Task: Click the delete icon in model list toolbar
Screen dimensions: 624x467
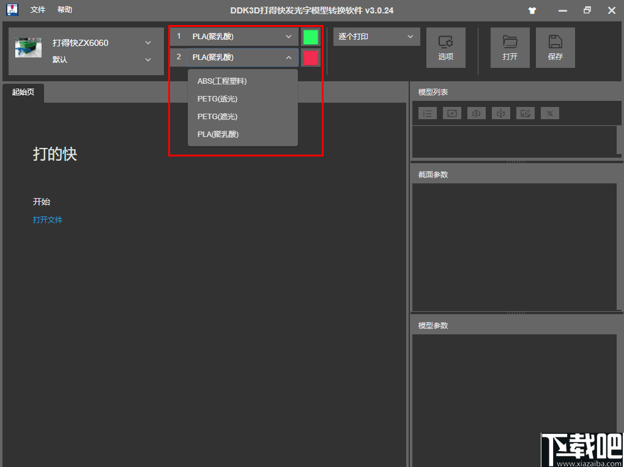Action: 549,113
